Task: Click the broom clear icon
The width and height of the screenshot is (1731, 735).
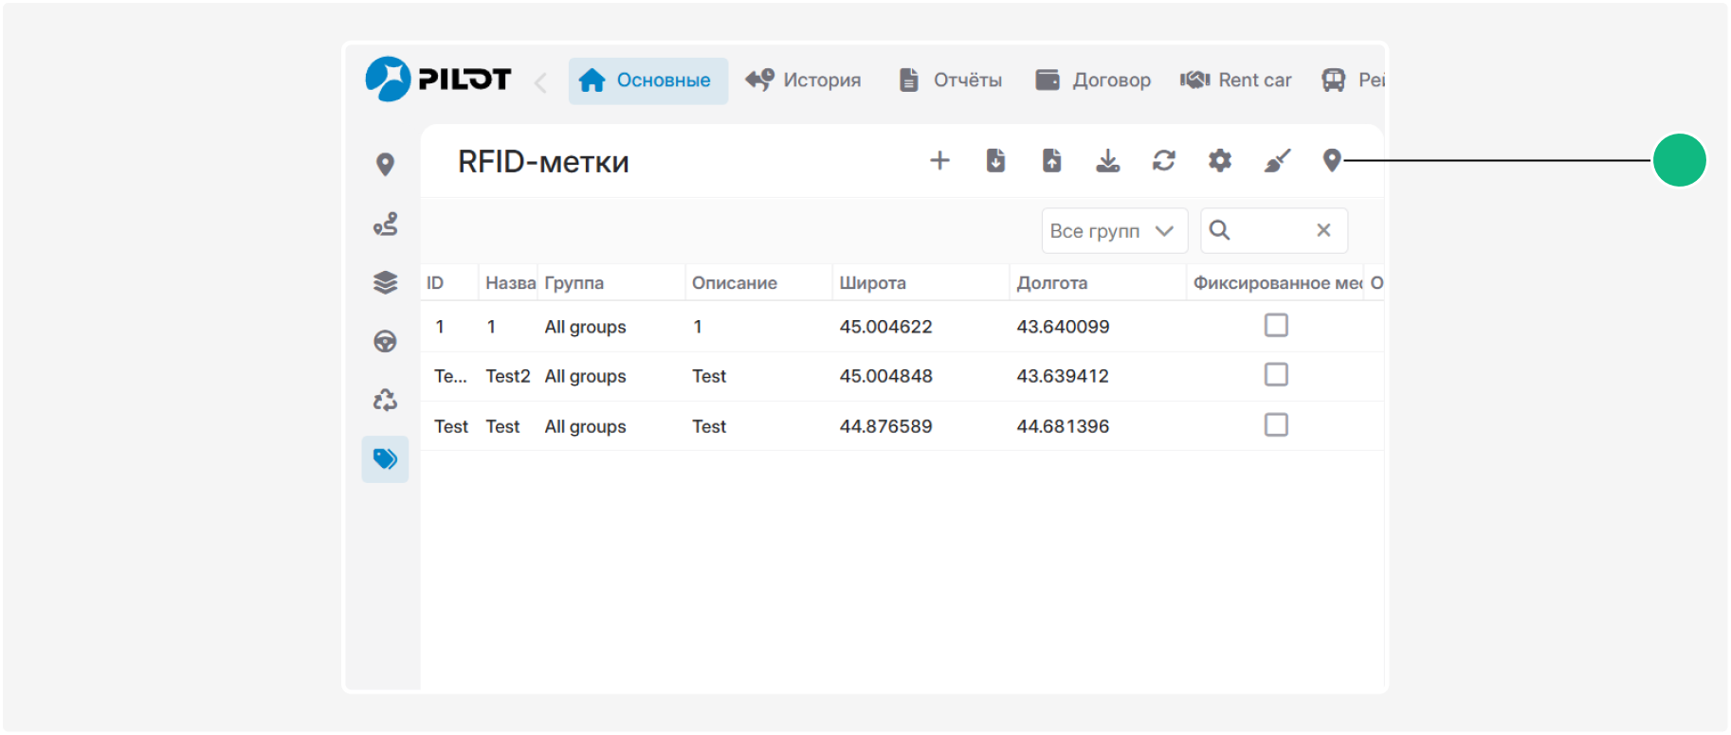Action: [1277, 161]
